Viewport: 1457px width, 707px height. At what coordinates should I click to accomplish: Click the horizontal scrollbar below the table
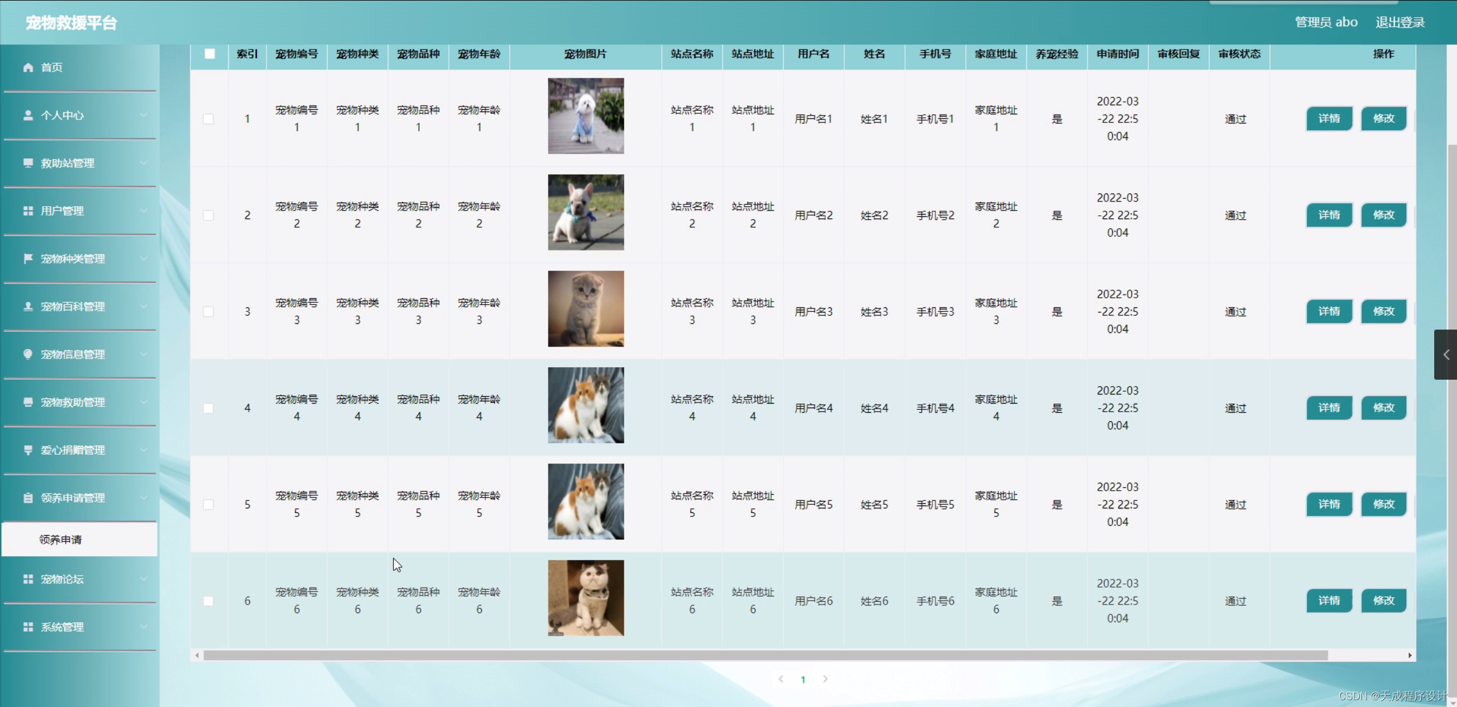765,656
